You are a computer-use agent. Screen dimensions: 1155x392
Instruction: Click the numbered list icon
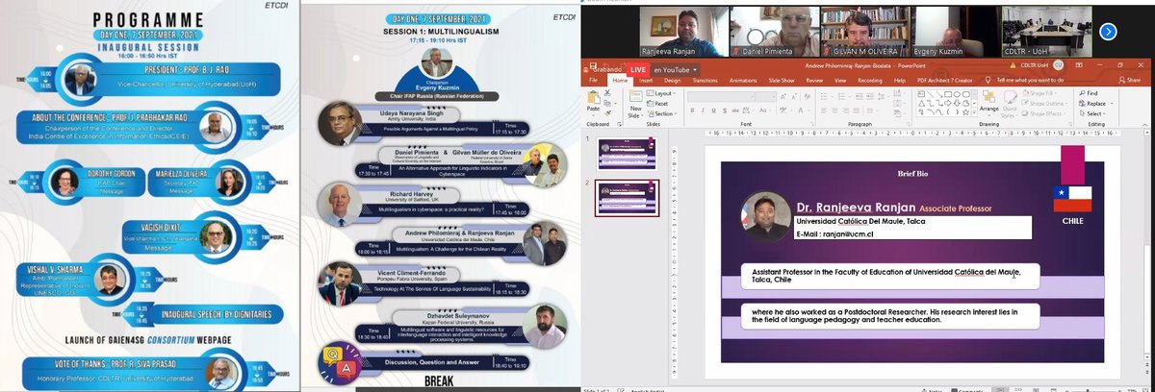tap(842, 96)
